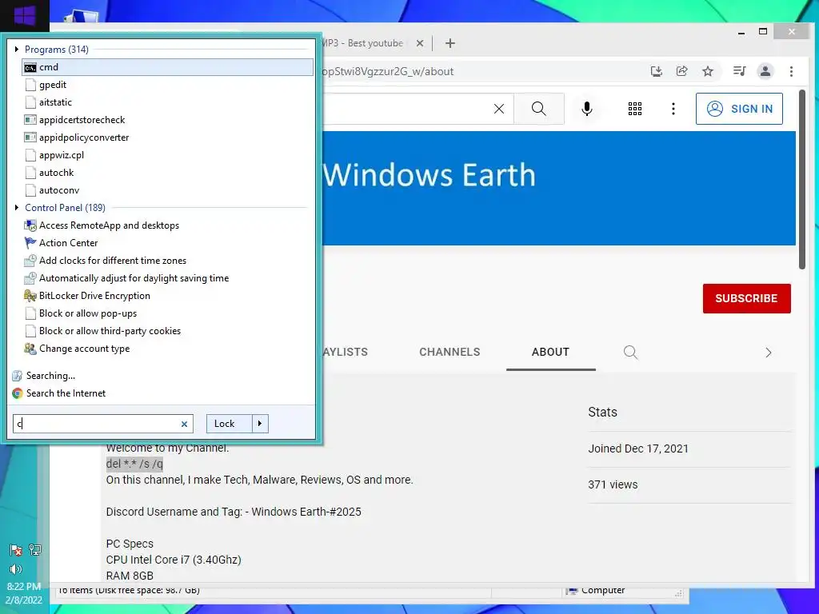Screen dimensions: 819x614
Task: Click the 'Joined Dec 17, 2021' text
Action: [x=638, y=449]
